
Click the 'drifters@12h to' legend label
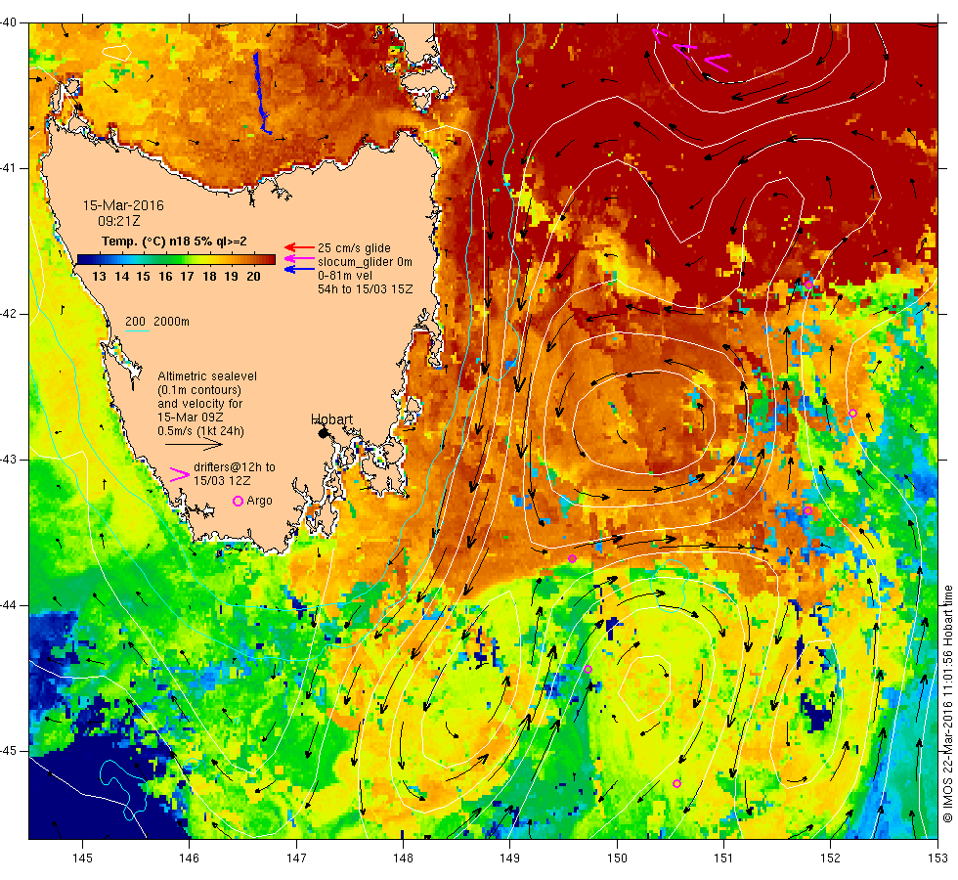coord(235,467)
